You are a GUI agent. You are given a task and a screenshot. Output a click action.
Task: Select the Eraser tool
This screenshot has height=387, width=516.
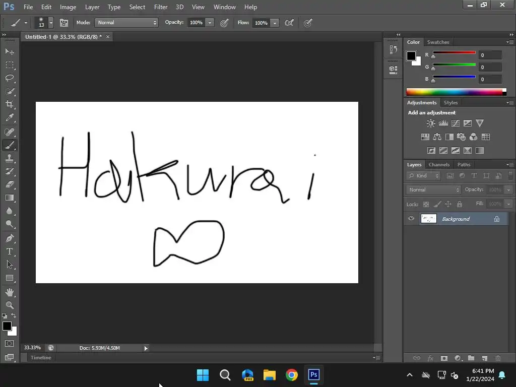[x=10, y=184]
